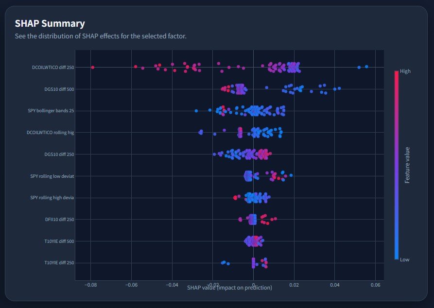Click the Low label on the color scale
The image size is (434, 308).
coord(405,259)
